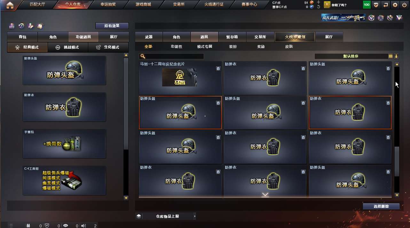
Task: Click the return arrow icon in top bar
Action: pos(386,5)
